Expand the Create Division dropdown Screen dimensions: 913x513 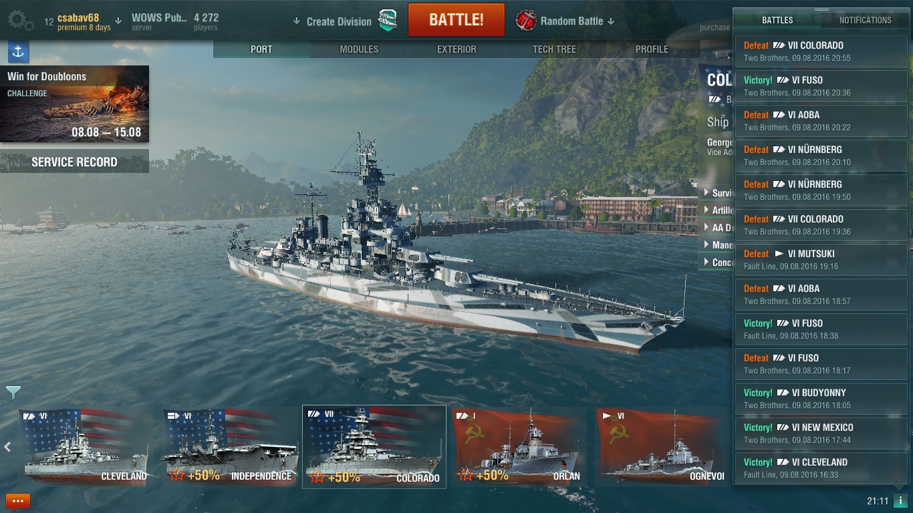297,21
